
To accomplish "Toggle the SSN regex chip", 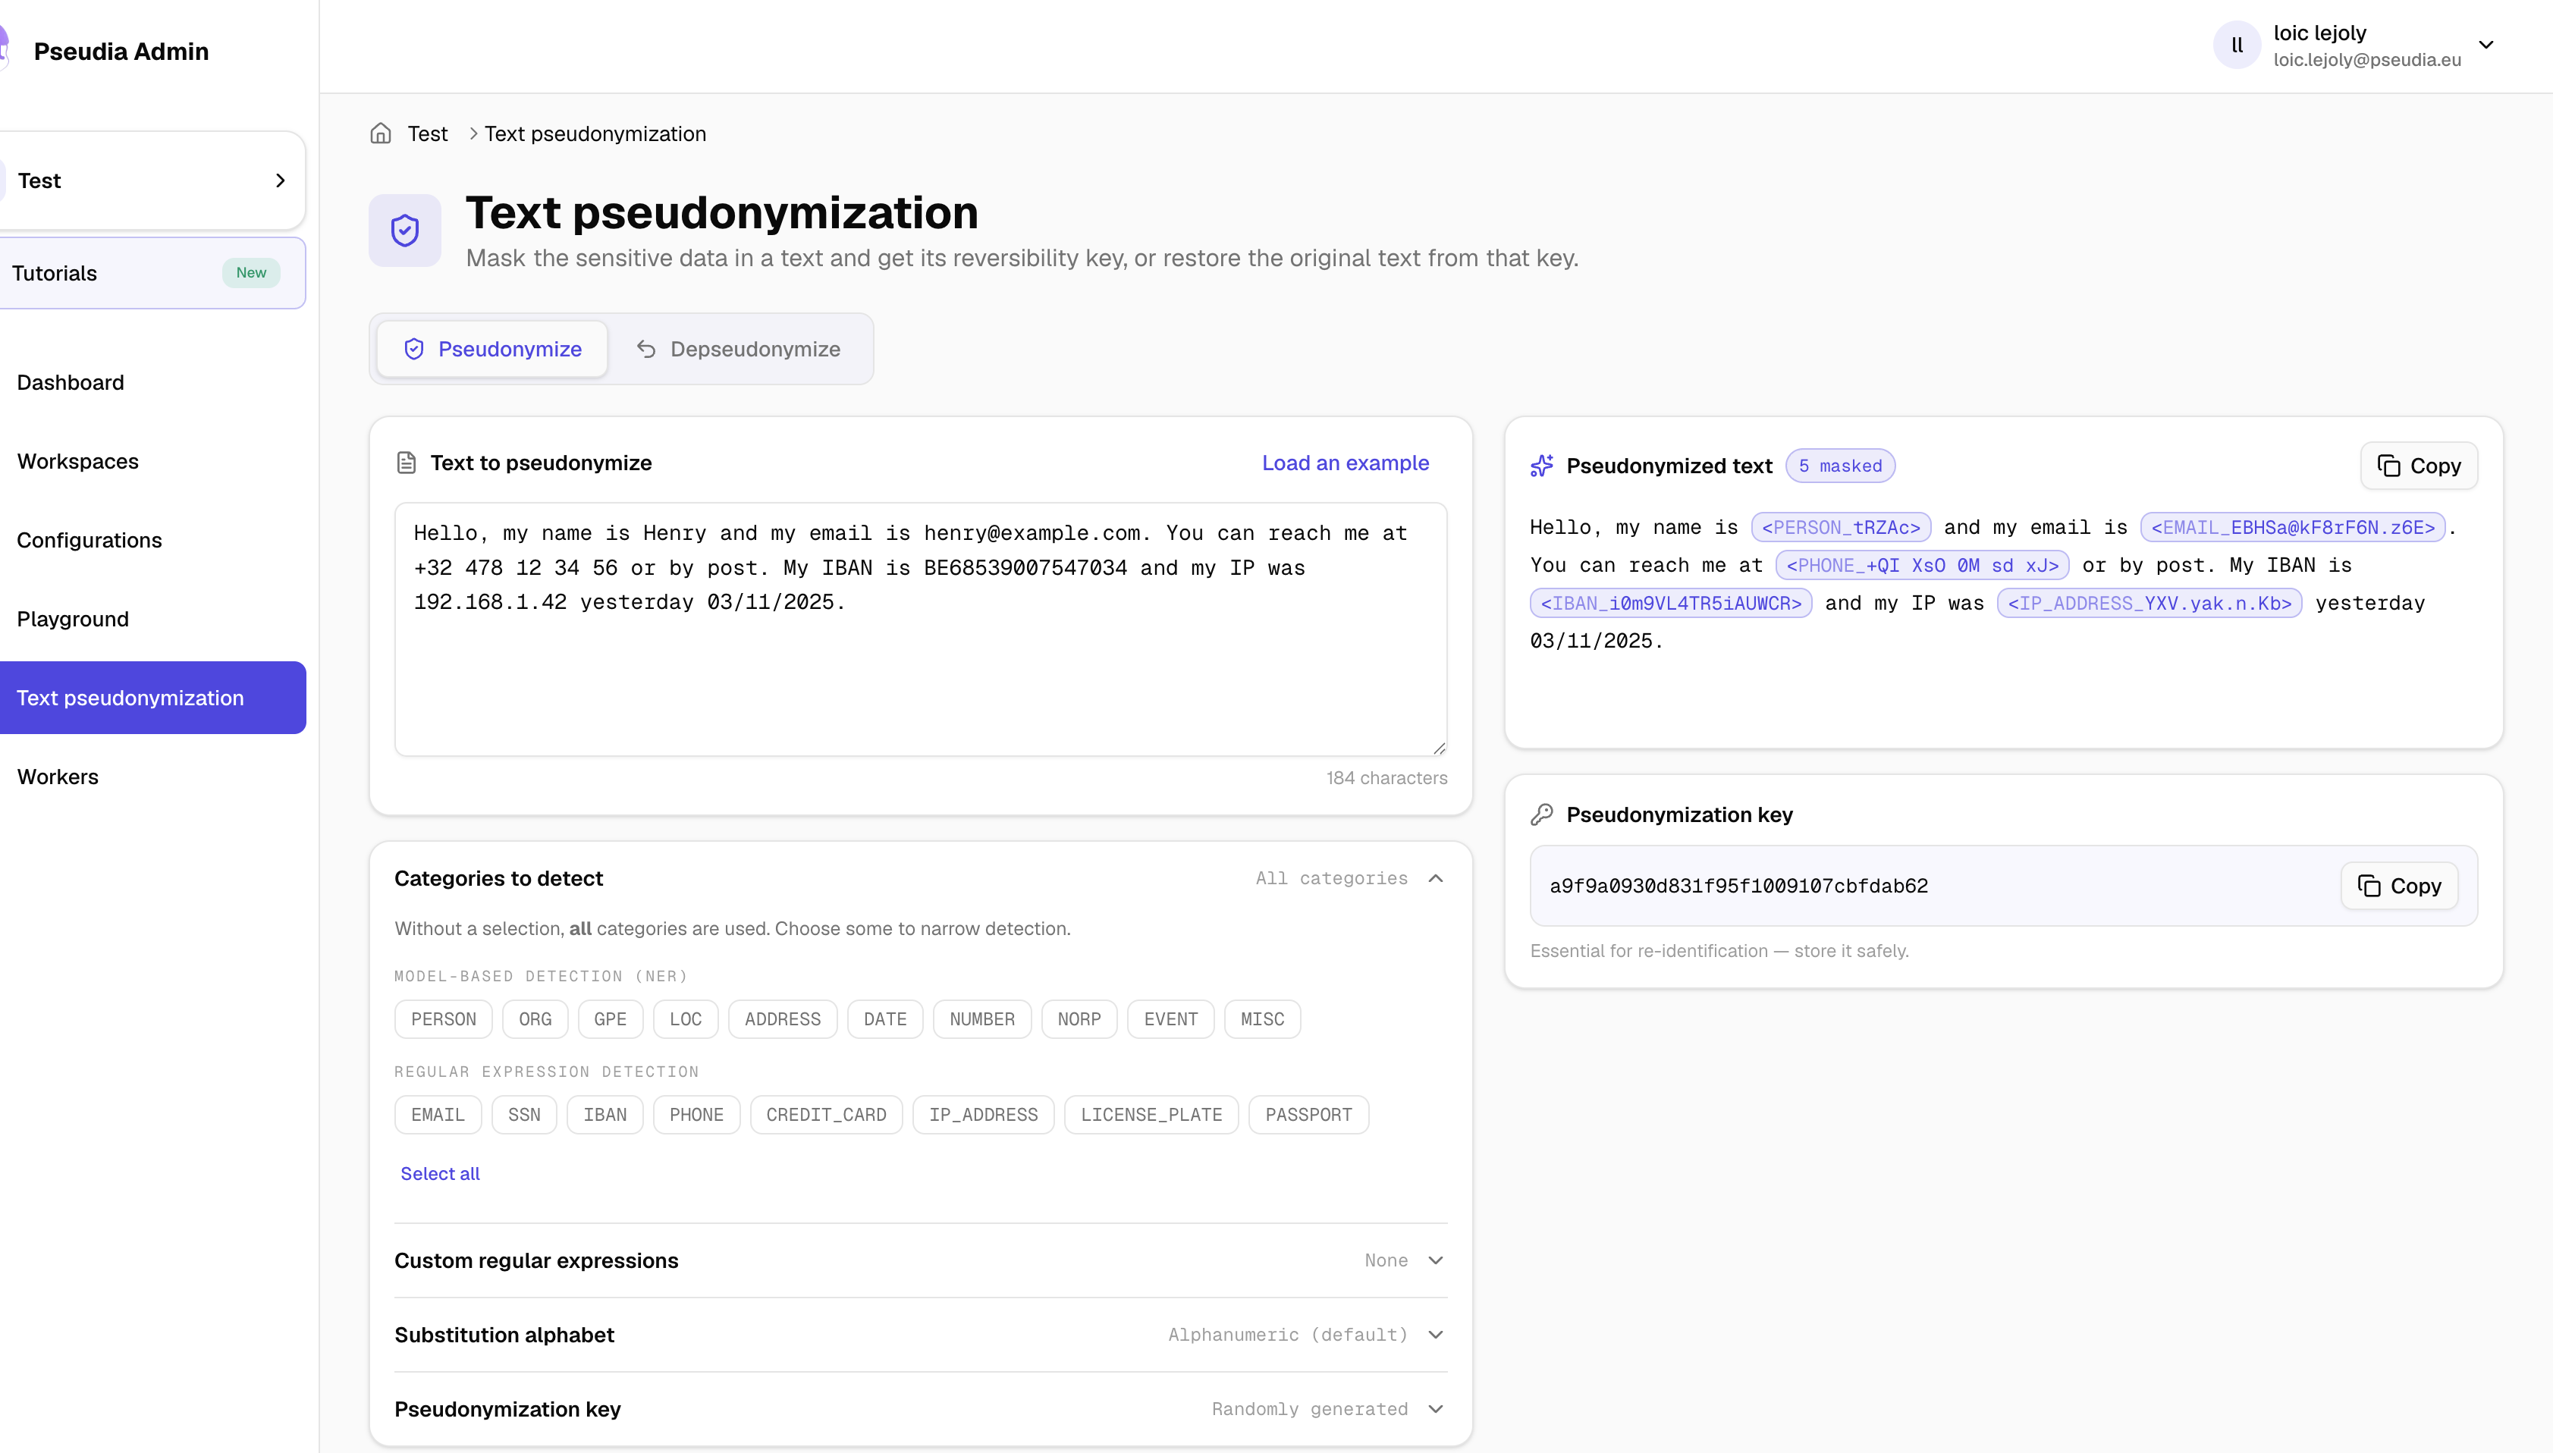I will [524, 1115].
